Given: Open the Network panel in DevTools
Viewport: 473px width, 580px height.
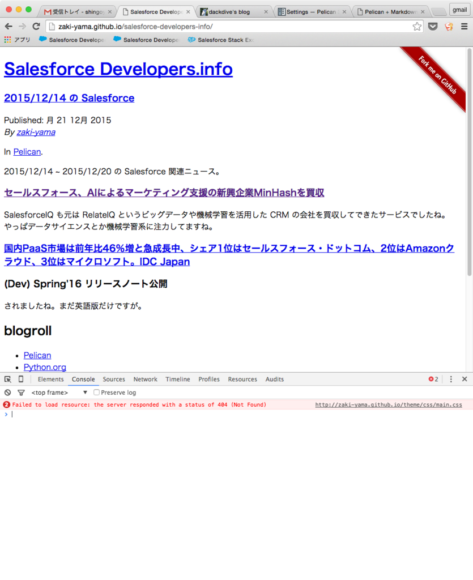Looking at the screenshot, I should (x=146, y=379).
